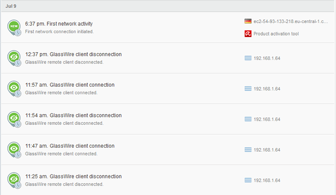Select 192.168.1.64 in the 11:47 am row

(x=267, y=150)
